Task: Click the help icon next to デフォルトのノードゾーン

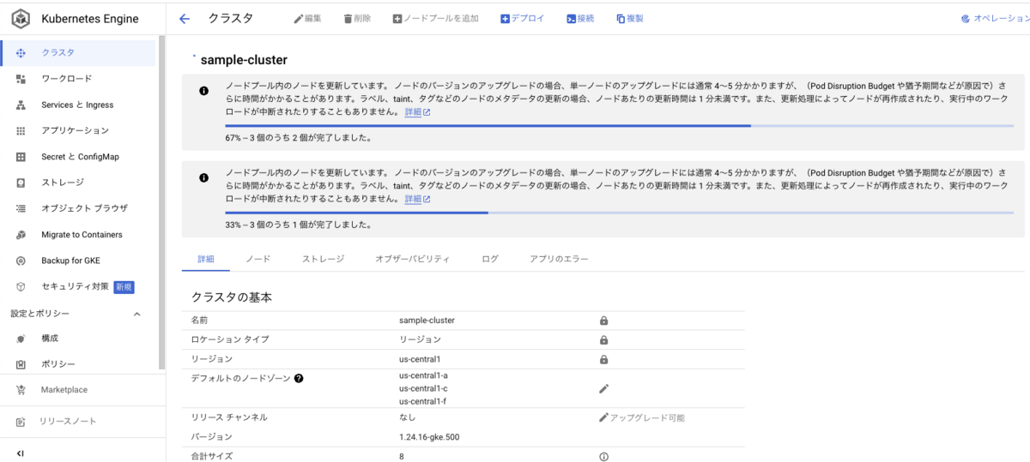Action: 299,378
